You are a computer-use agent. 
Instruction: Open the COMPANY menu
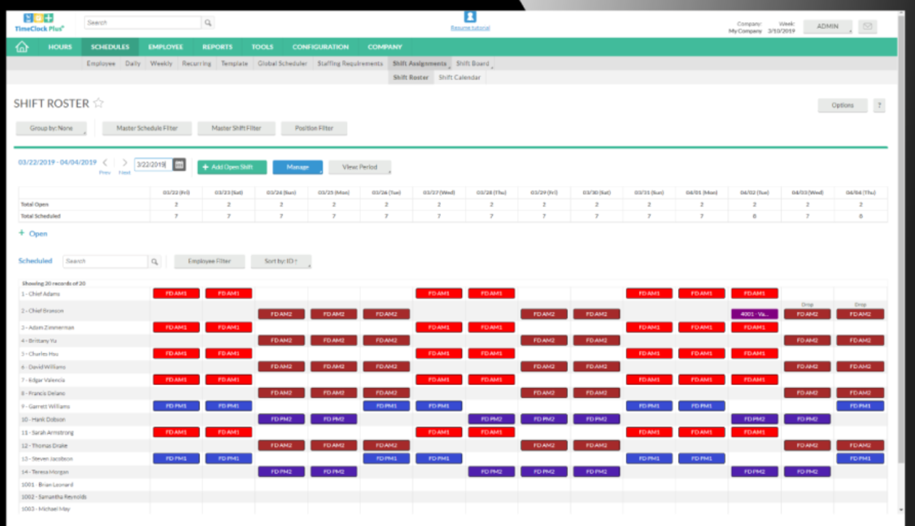[x=385, y=47]
